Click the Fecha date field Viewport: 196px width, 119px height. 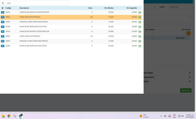[180, 7]
